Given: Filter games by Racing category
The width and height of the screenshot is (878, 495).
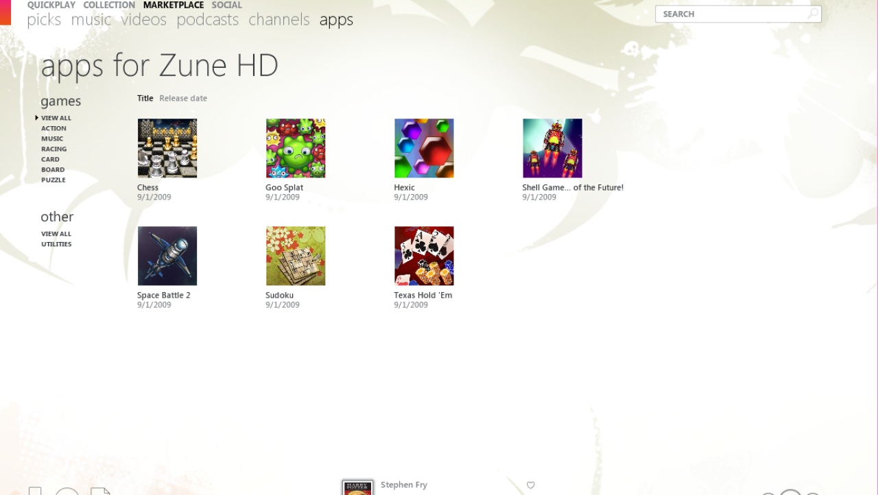Looking at the screenshot, I should 54,149.
